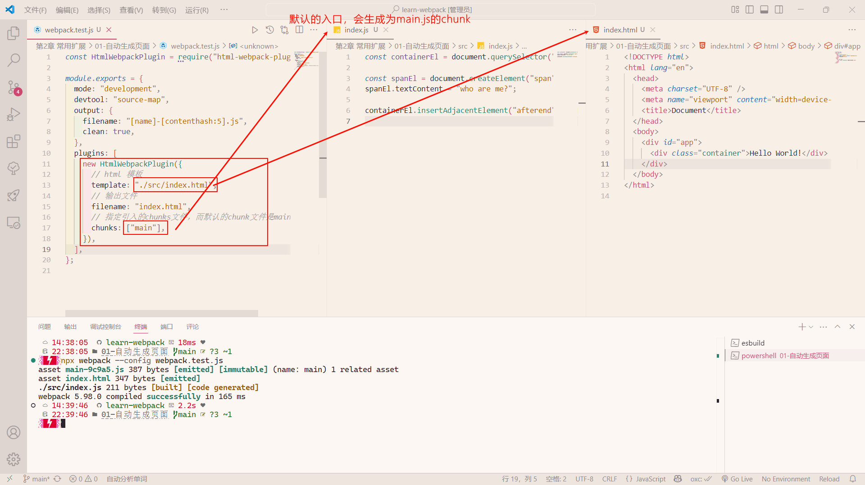The height and width of the screenshot is (485, 865).
Task: Open the Manage gear icon
Action: coord(14,459)
